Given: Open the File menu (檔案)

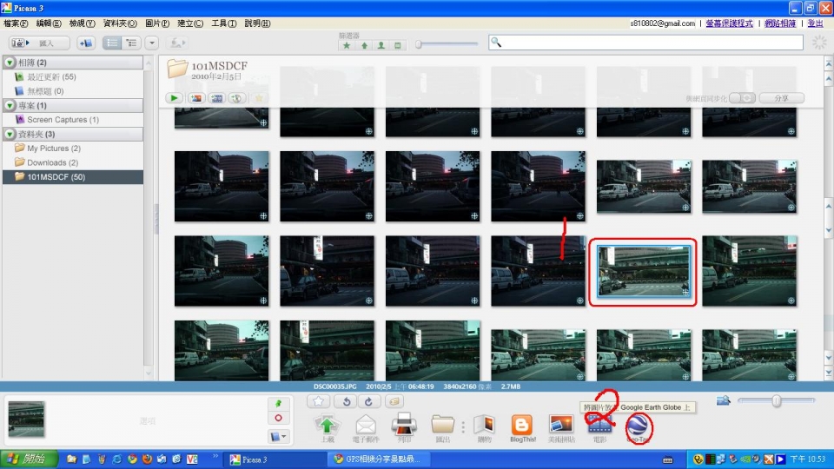Looking at the screenshot, I should [x=16, y=23].
